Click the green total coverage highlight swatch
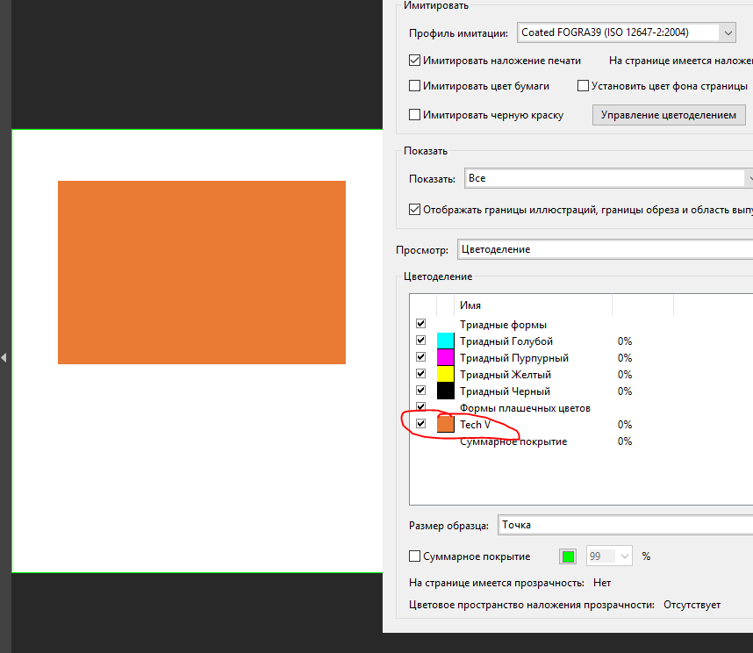This screenshot has height=653, width=753. (x=568, y=556)
